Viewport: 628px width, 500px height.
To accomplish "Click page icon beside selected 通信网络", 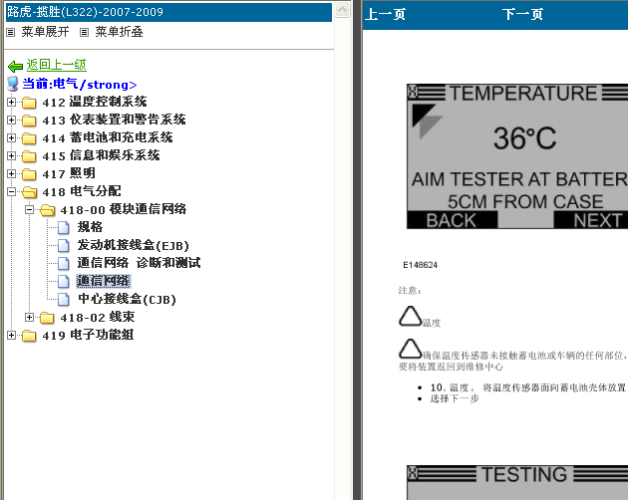I will point(63,282).
